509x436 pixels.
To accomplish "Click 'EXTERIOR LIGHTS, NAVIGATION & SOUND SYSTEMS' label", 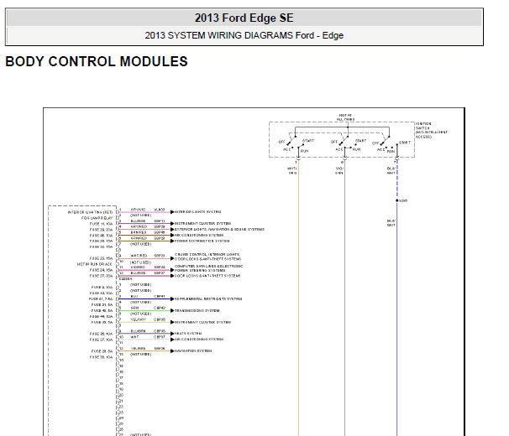I will click(219, 229).
